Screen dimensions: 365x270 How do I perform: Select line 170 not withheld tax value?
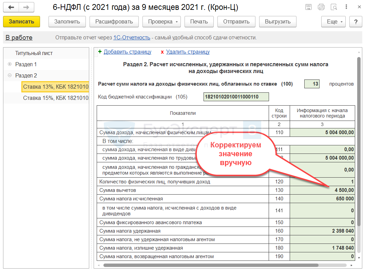[x=322, y=239]
